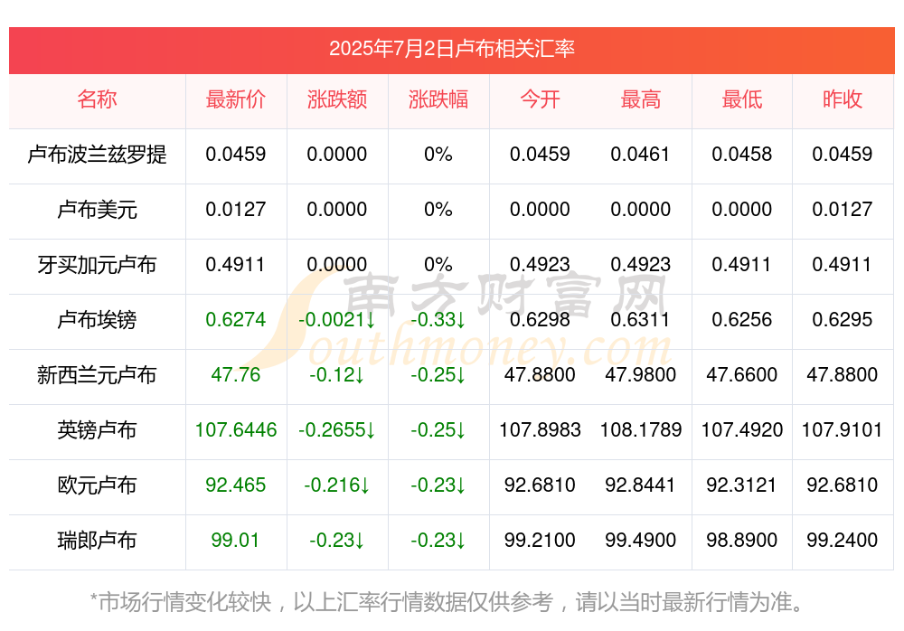Click opening value 107.8983 for 英镑卢布
The image size is (904, 631).
540,430
